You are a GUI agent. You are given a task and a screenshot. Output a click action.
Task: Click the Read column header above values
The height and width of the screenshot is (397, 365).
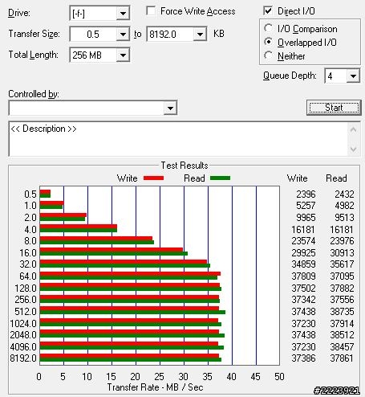336,178
